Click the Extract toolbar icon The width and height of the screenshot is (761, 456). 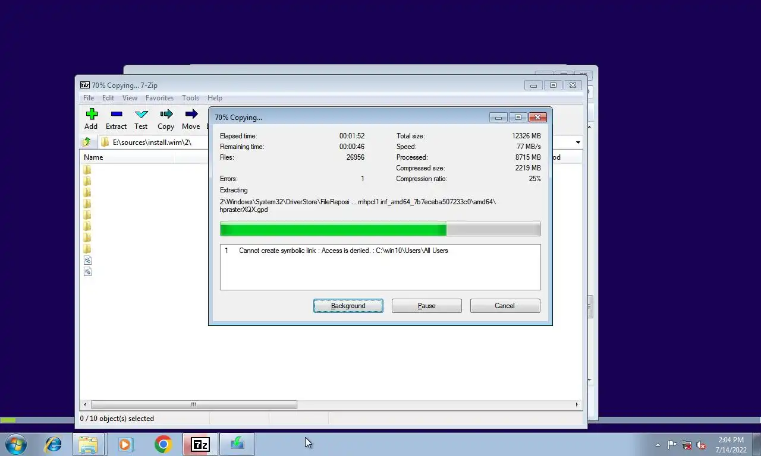pos(117,114)
